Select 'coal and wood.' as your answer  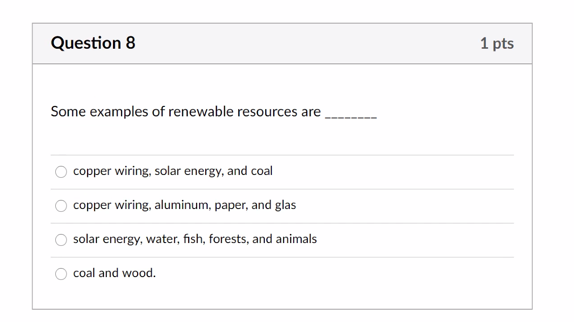tap(61, 274)
